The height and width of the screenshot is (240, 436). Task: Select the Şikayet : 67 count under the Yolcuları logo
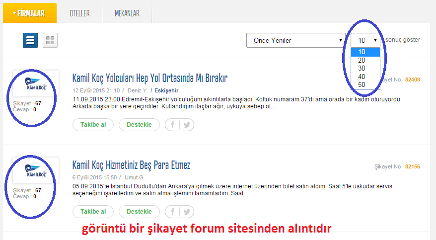[x=27, y=103]
